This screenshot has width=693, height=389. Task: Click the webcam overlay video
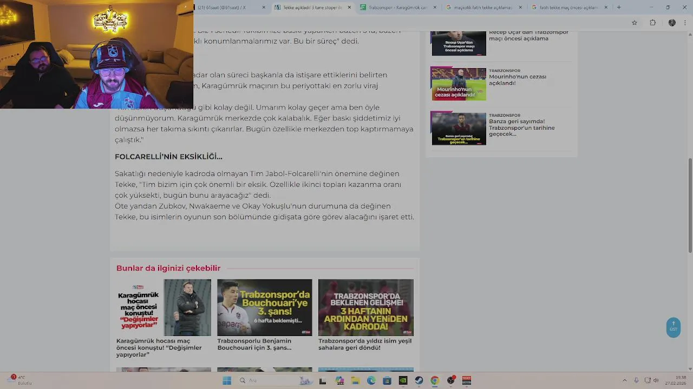pos(96,54)
